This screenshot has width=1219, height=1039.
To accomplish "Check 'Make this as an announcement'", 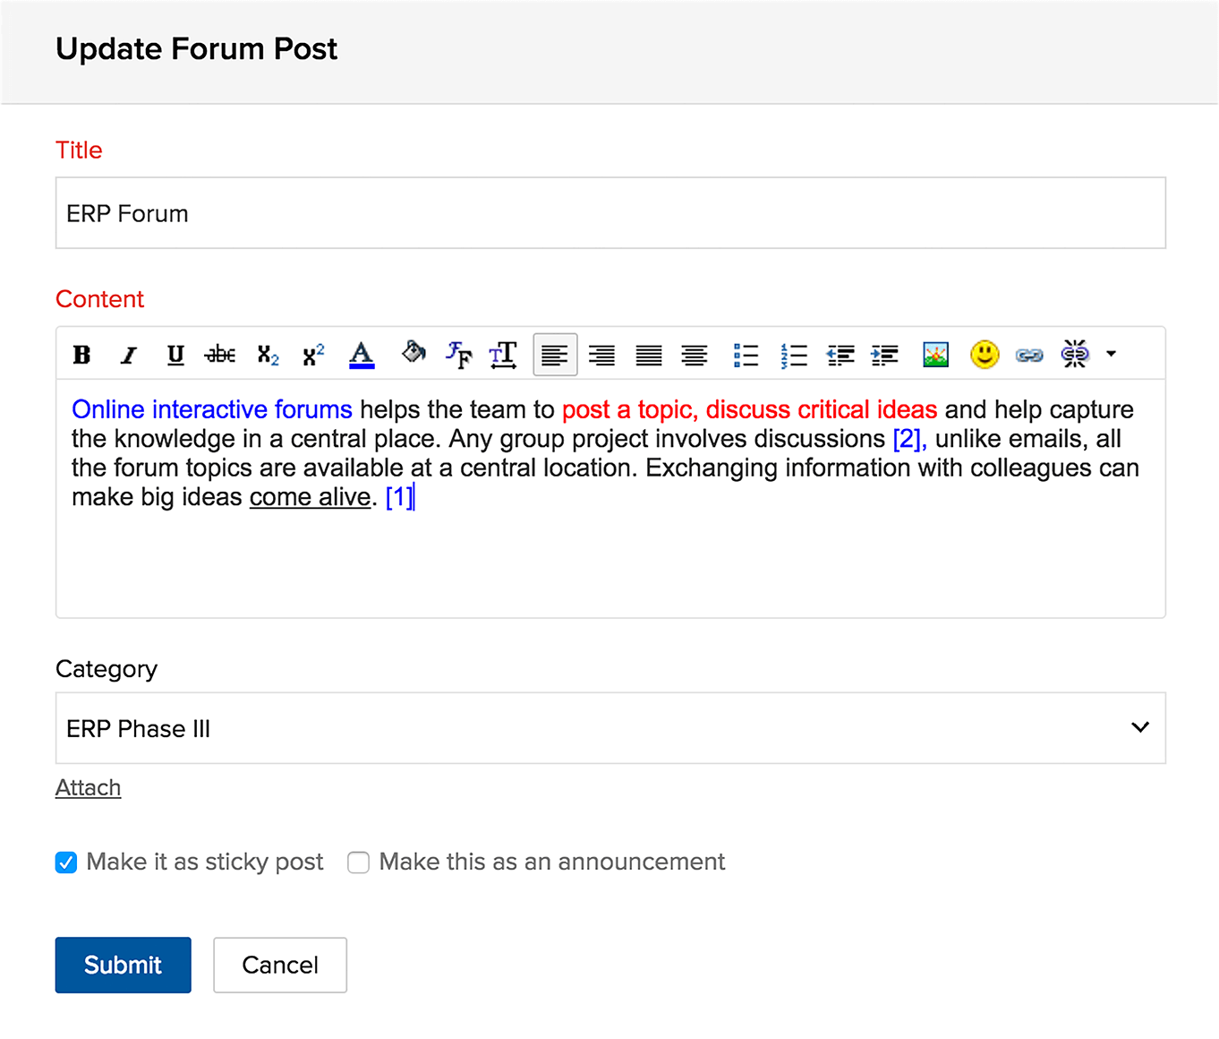I will pyautogui.click(x=358, y=863).
